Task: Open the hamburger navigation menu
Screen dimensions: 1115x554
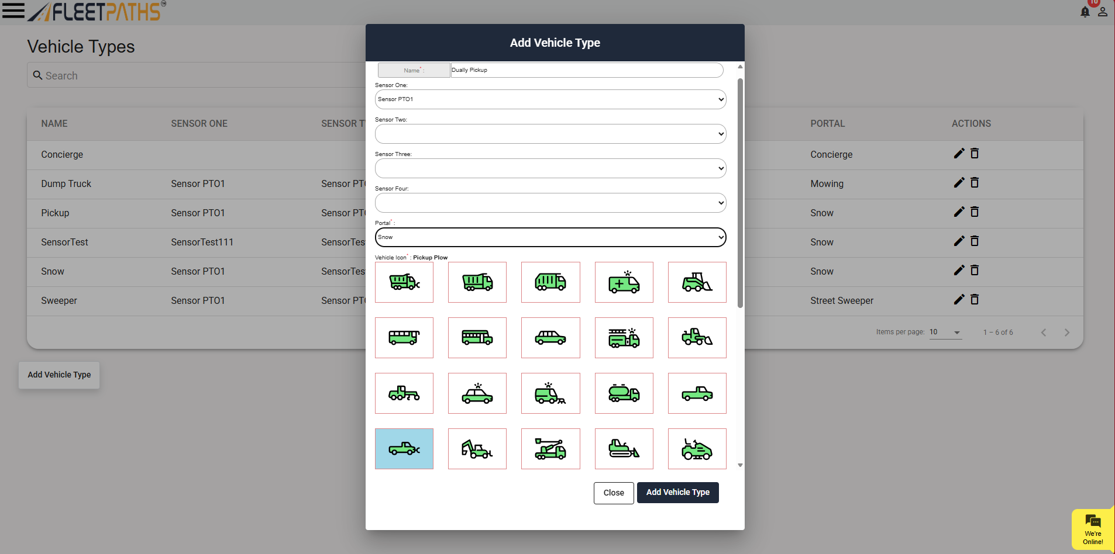Action: (x=13, y=11)
